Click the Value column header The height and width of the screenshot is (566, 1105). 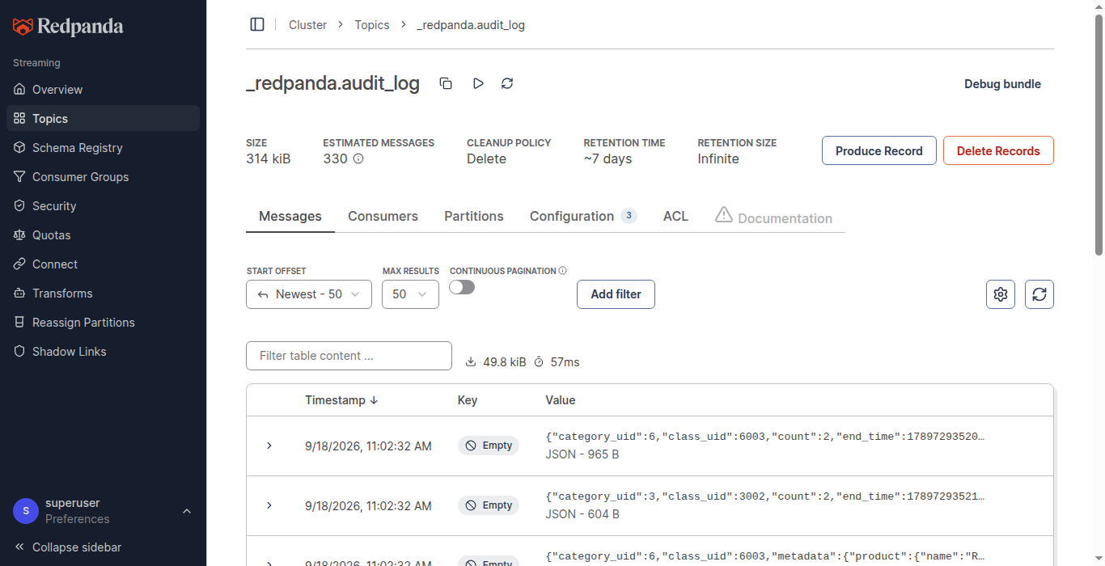point(561,400)
